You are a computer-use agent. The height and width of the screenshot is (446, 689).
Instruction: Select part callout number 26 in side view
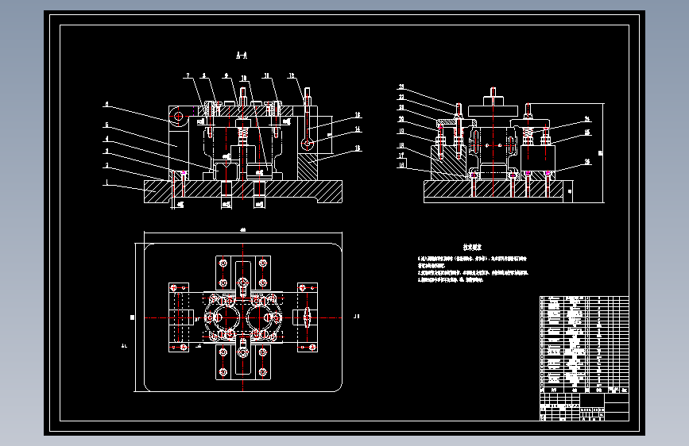pyautogui.click(x=587, y=162)
